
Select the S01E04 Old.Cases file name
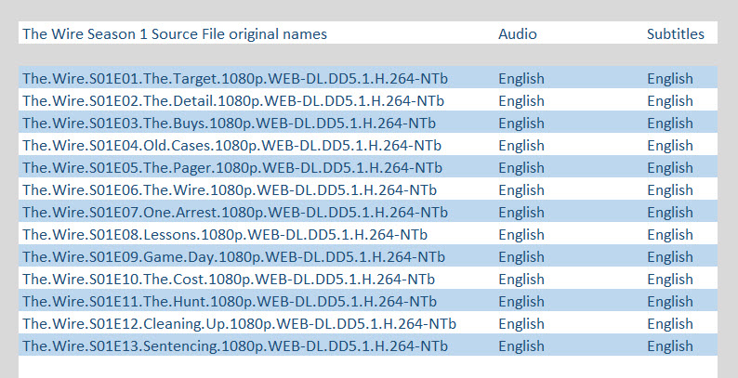(x=231, y=146)
